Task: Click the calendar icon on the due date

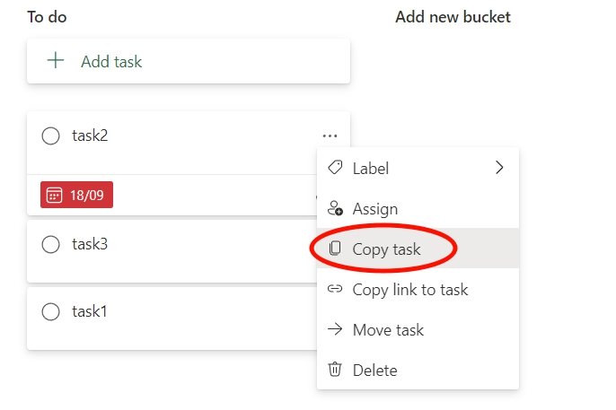Action: click(x=54, y=195)
